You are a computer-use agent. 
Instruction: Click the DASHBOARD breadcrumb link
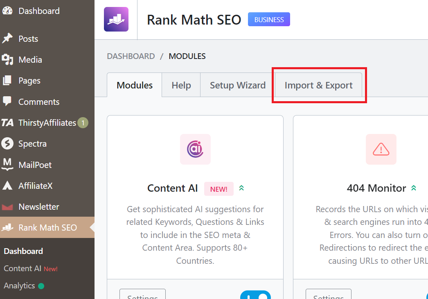pos(131,56)
